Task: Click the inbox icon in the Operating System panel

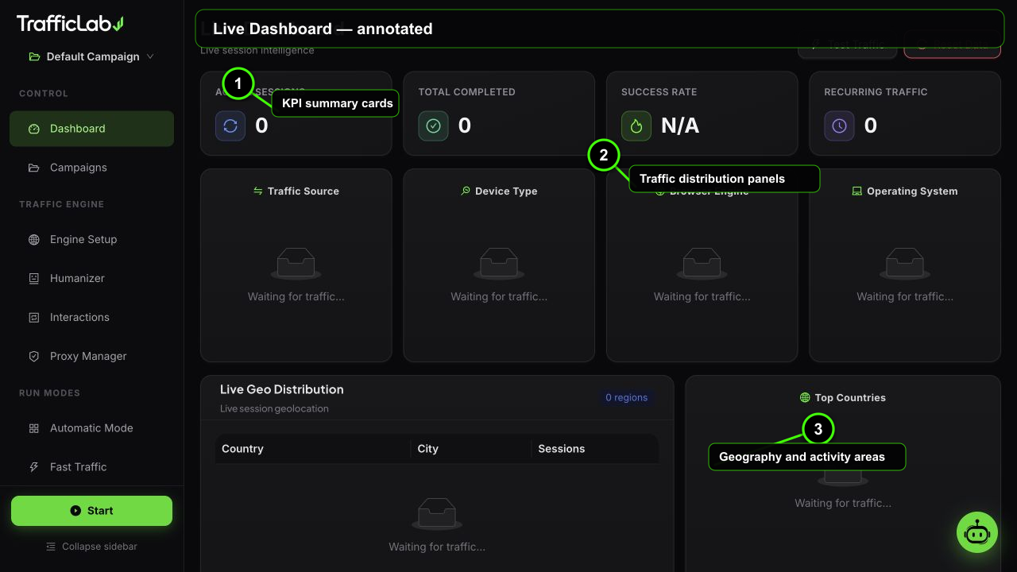Action: [905, 264]
